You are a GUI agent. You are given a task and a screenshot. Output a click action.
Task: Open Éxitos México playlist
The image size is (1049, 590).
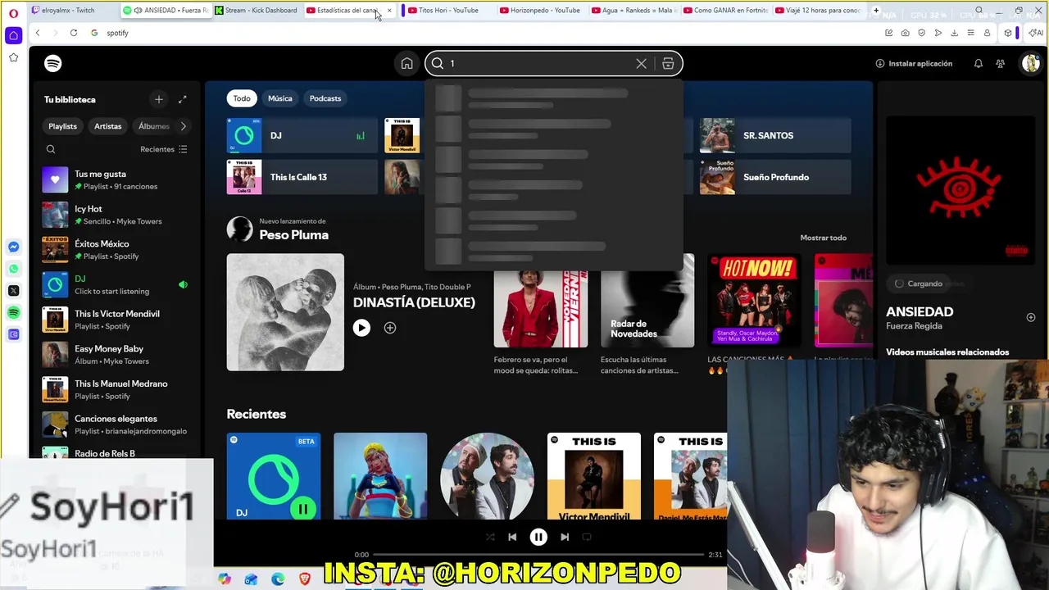(x=115, y=250)
